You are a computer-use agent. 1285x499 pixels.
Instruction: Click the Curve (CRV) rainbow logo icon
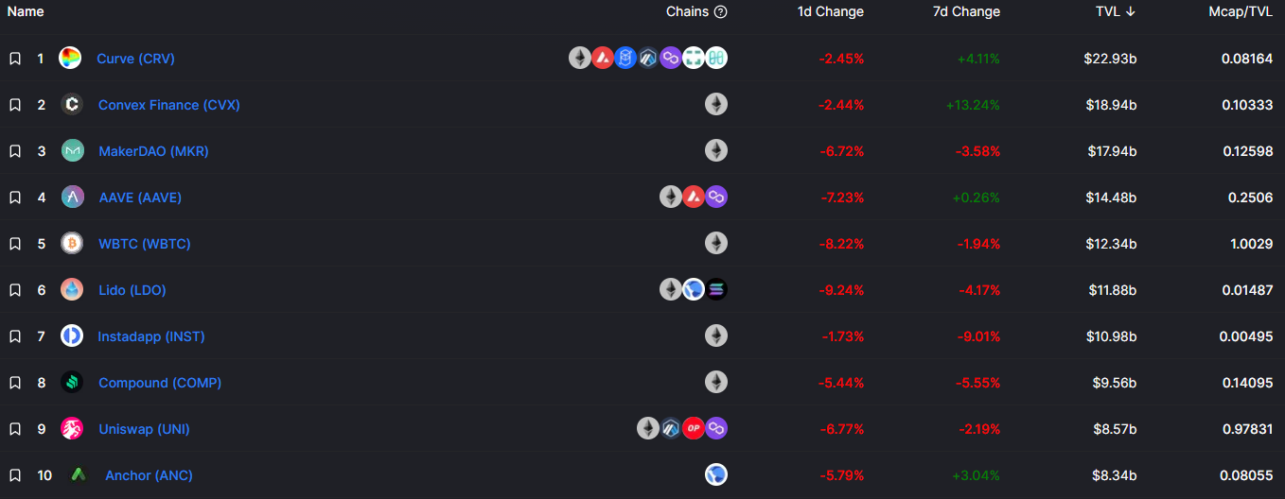[x=70, y=59]
